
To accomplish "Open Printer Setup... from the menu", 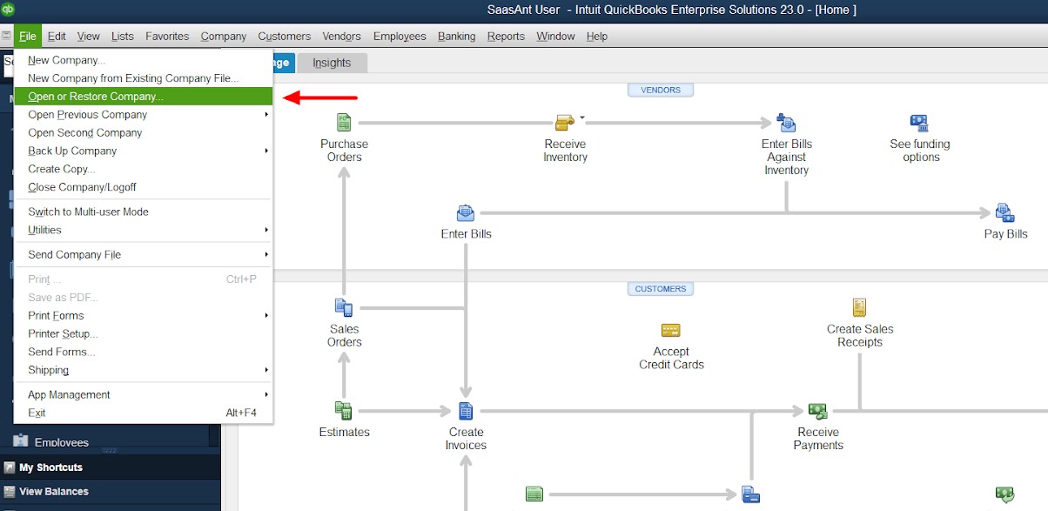I will 144,334.
